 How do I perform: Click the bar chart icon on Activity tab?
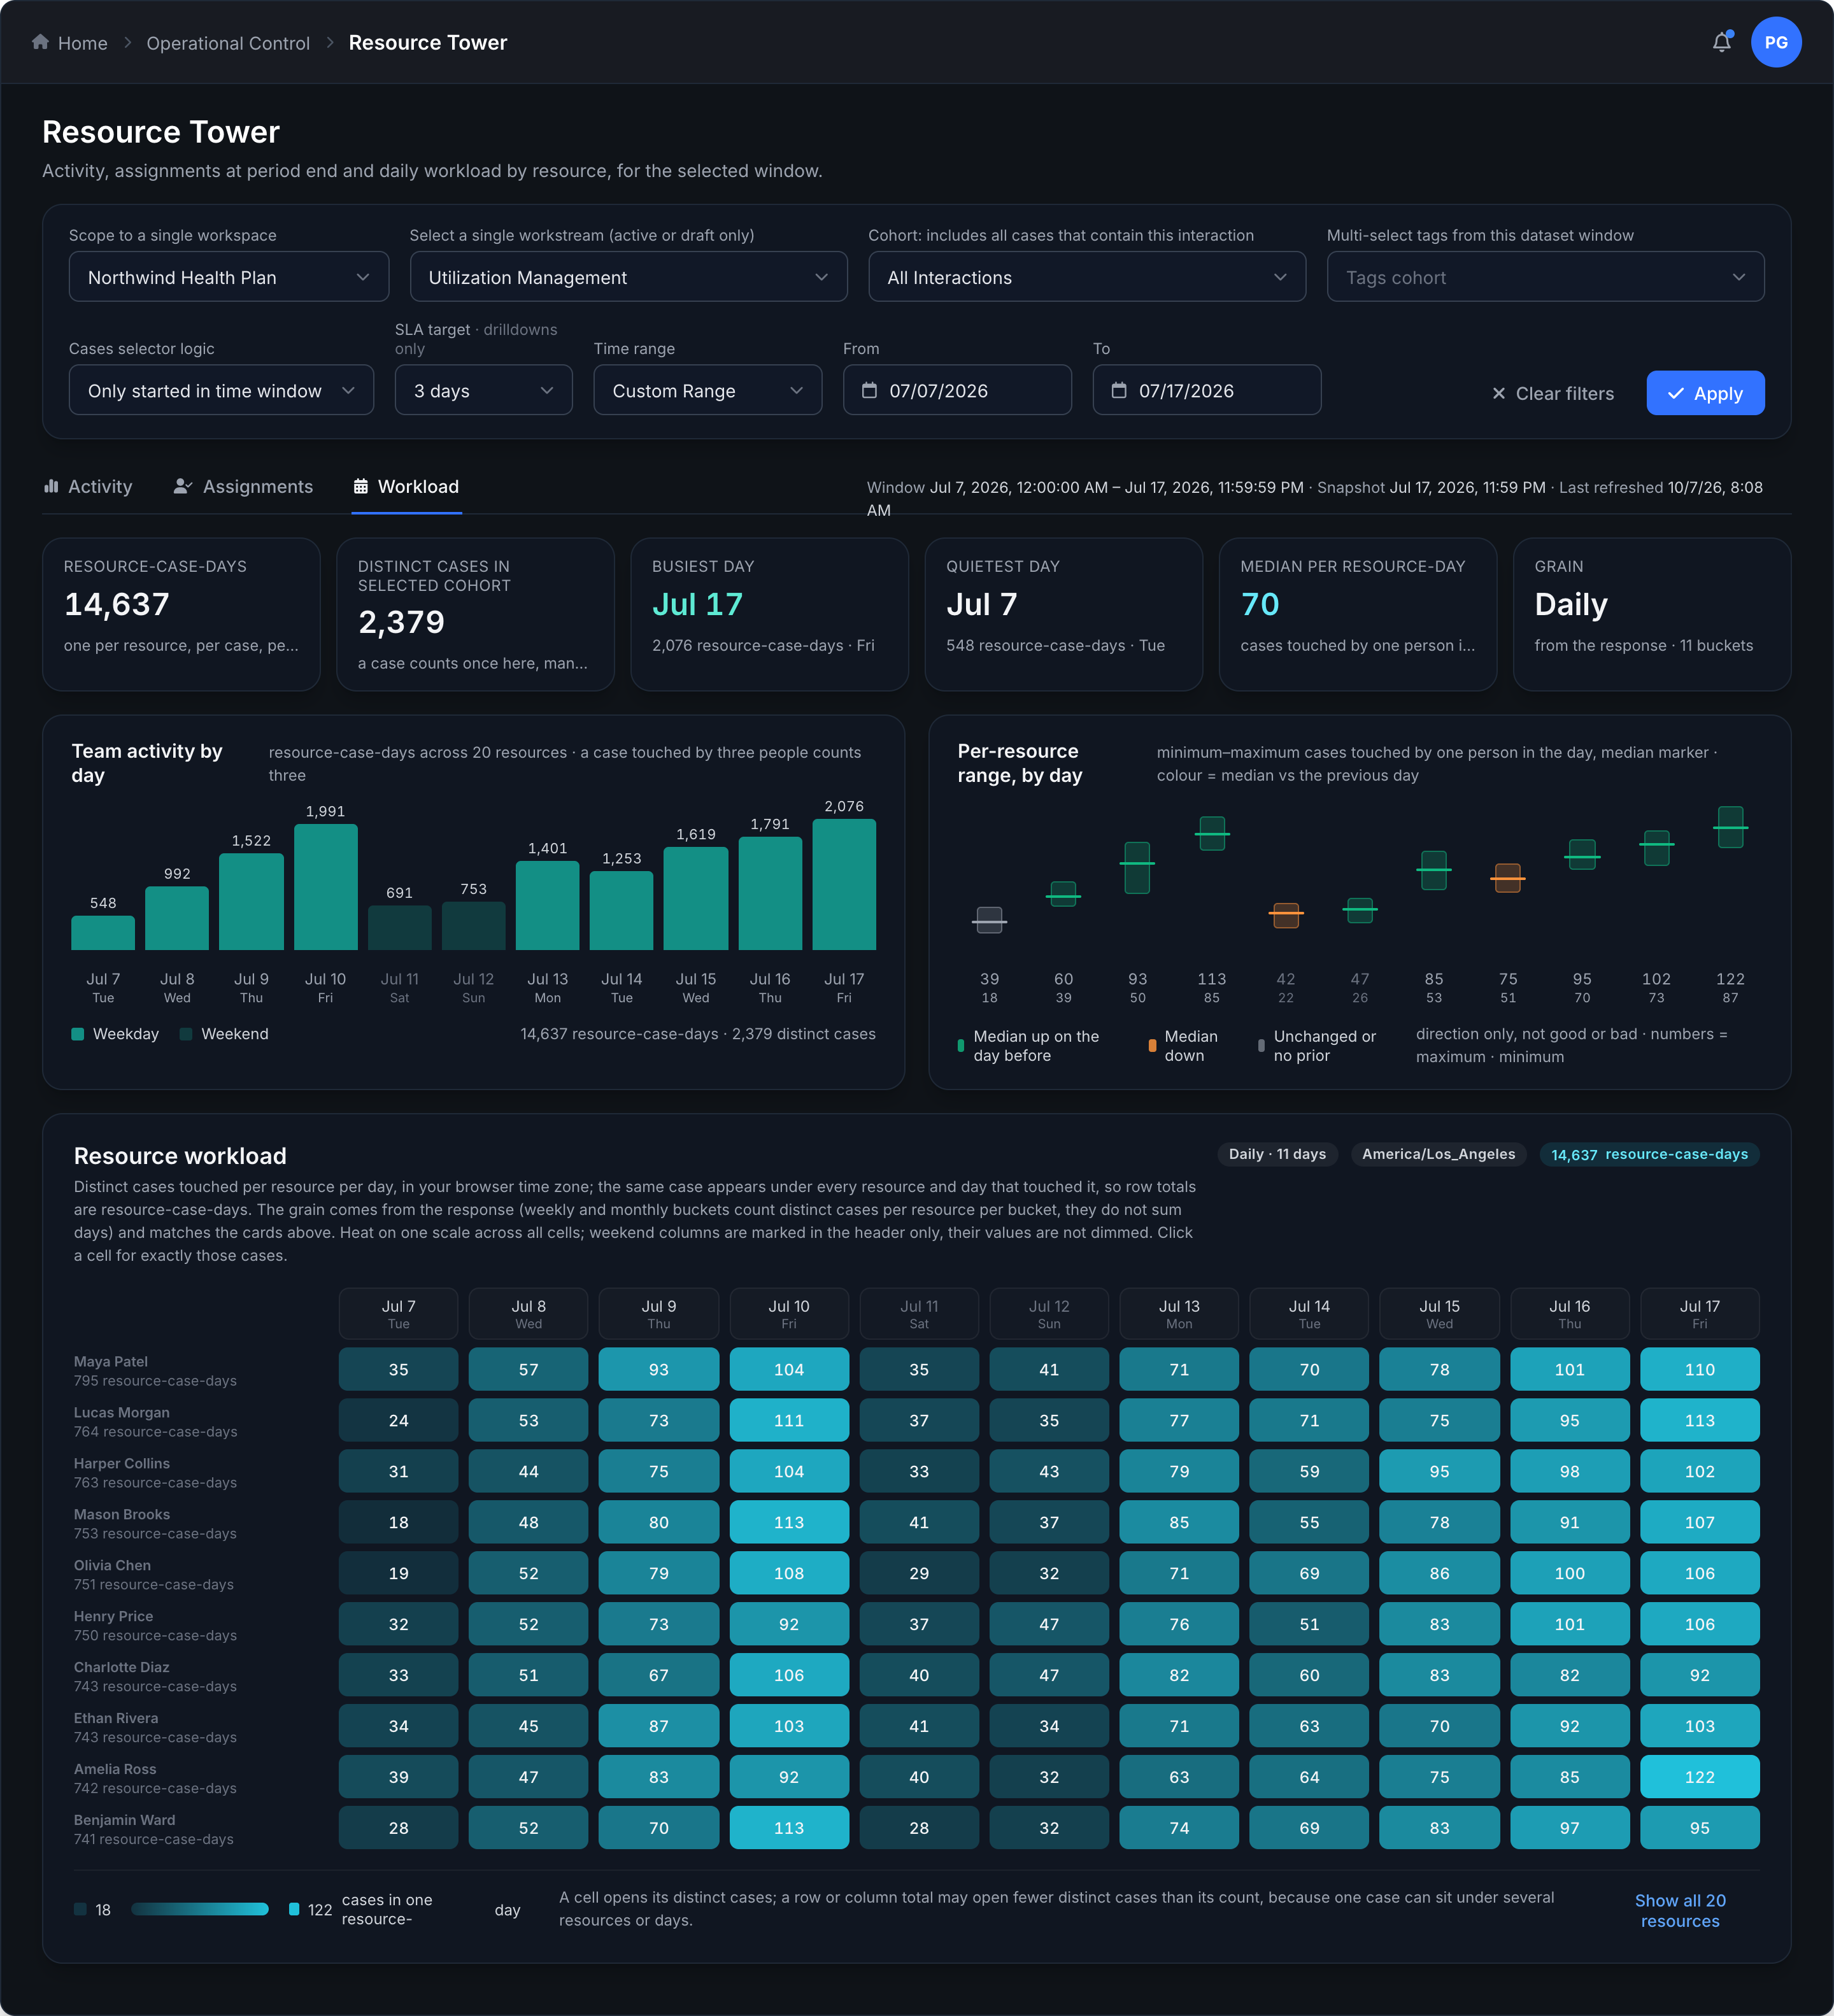[51, 486]
